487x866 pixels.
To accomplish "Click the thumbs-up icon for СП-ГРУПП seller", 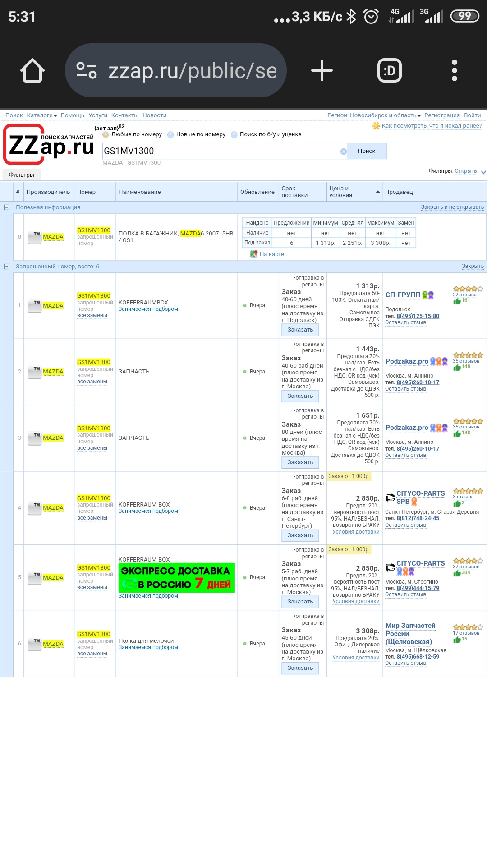I will pyautogui.click(x=457, y=301).
